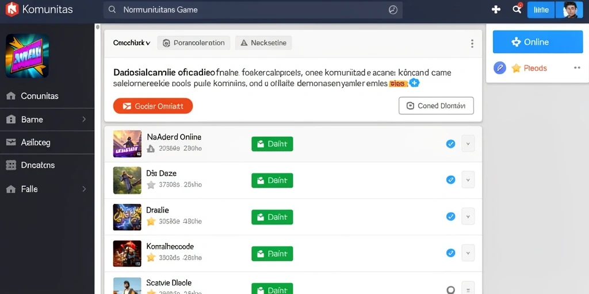Click the Dncatcns grid icon
The height and width of the screenshot is (294, 589).
[11, 165]
